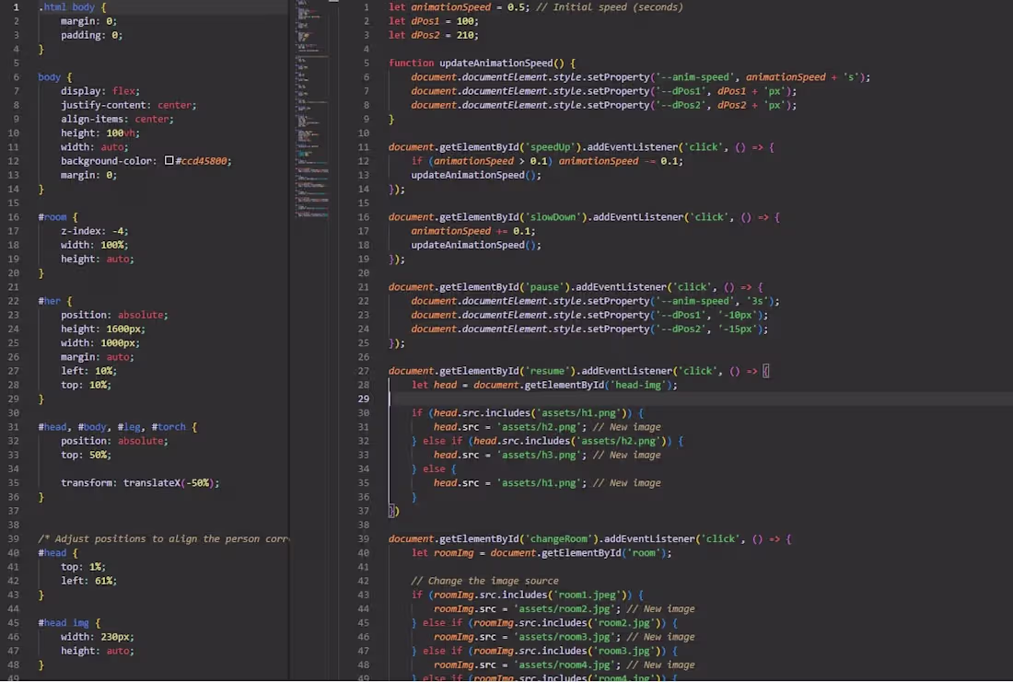This screenshot has width=1013, height=682.
Task: Open the #ccd45800 color swatch picker
Action: (169, 160)
